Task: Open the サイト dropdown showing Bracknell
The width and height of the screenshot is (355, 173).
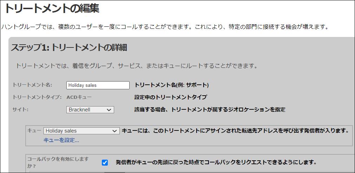Action: pos(90,110)
